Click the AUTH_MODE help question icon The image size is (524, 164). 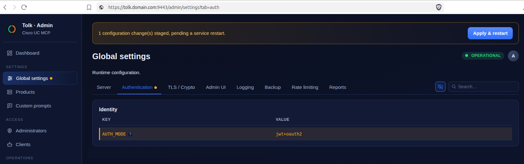pyautogui.click(x=130, y=134)
